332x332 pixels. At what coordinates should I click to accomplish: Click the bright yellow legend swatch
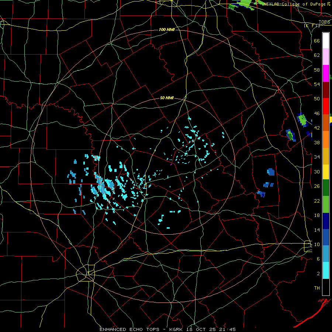(326, 172)
